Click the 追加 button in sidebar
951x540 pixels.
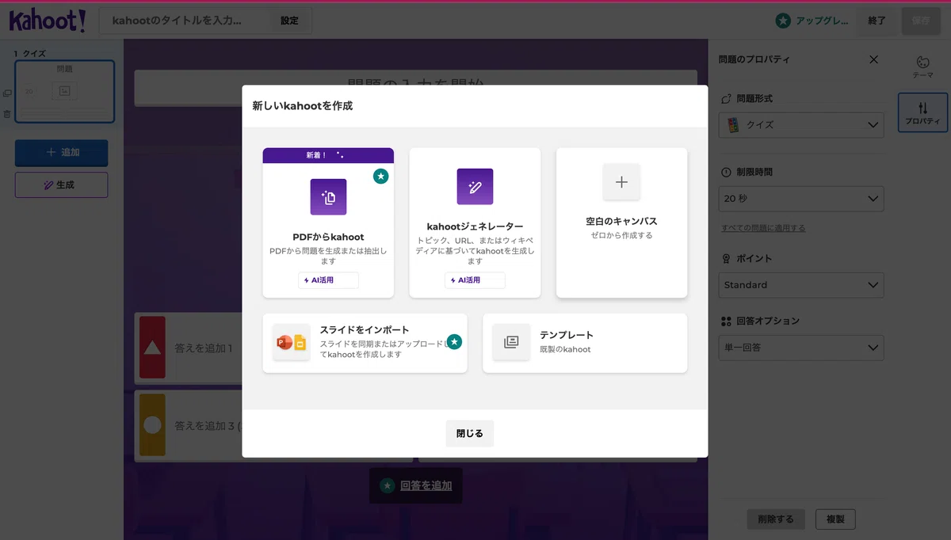tap(62, 153)
